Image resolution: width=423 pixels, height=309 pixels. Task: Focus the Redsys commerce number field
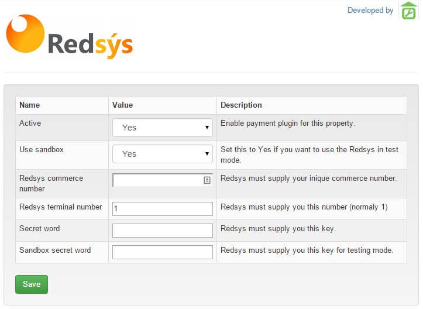pos(157,180)
